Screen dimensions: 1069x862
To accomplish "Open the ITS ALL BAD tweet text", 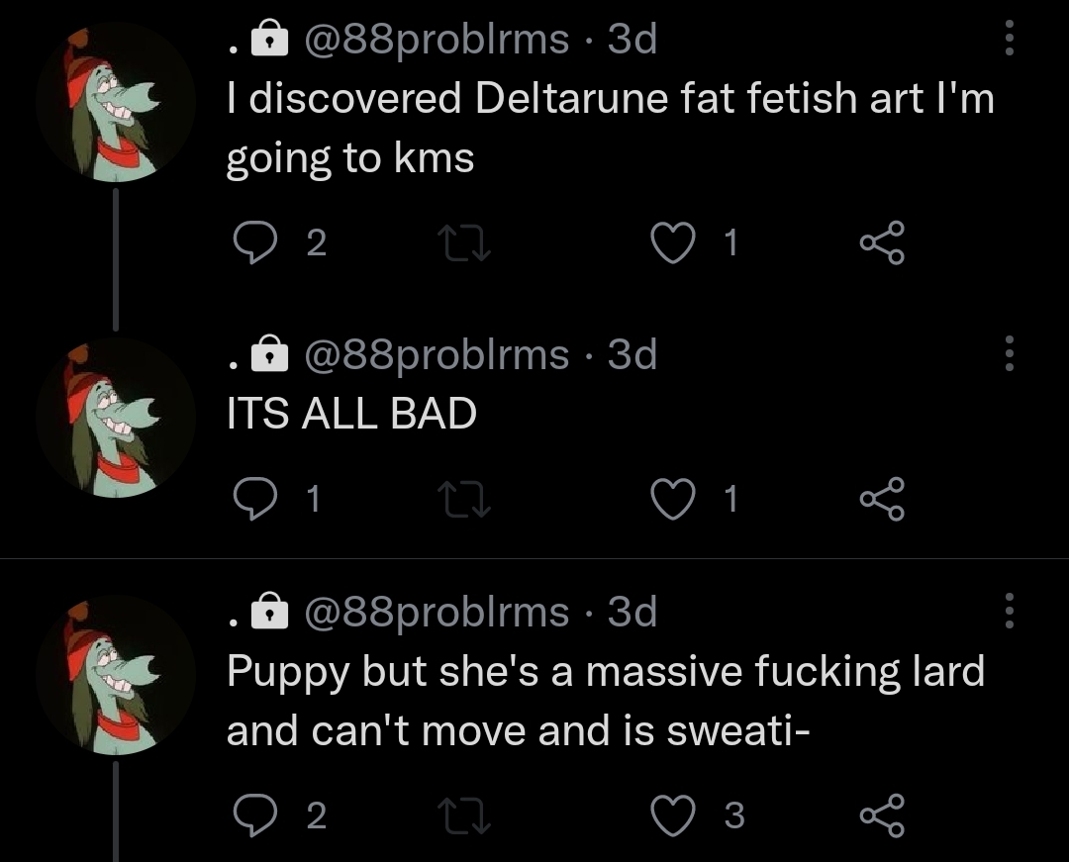I will click(351, 413).
